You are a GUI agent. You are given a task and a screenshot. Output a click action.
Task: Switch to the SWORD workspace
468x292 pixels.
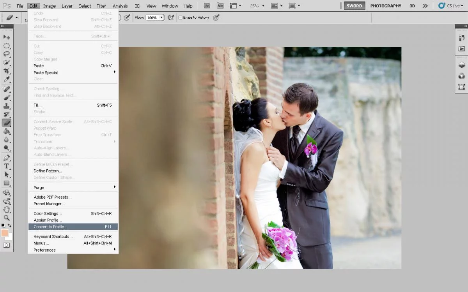point(355,6)
